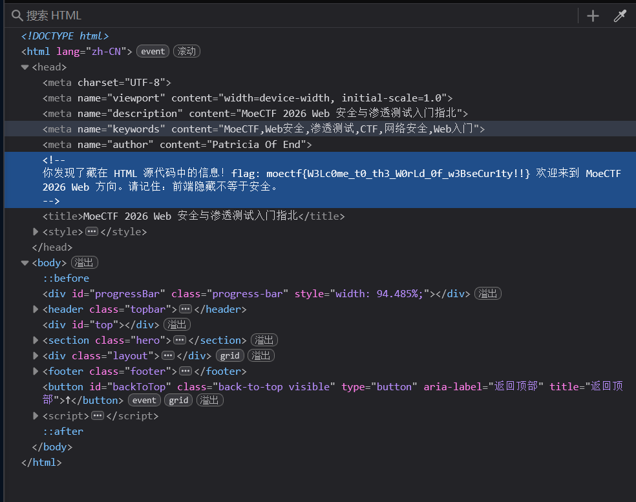Expand the footer element
The height and width of the screenshot is (502, 636).
(x=36, y=371)
